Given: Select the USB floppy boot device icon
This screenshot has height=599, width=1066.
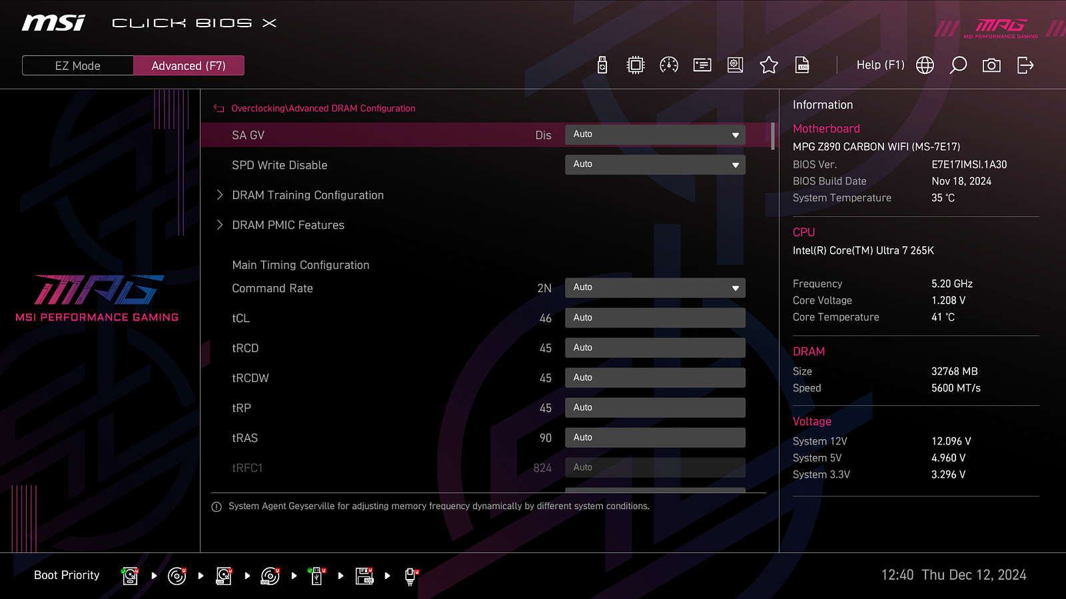Looking at the screenshot, I should [x=364, y=576].
